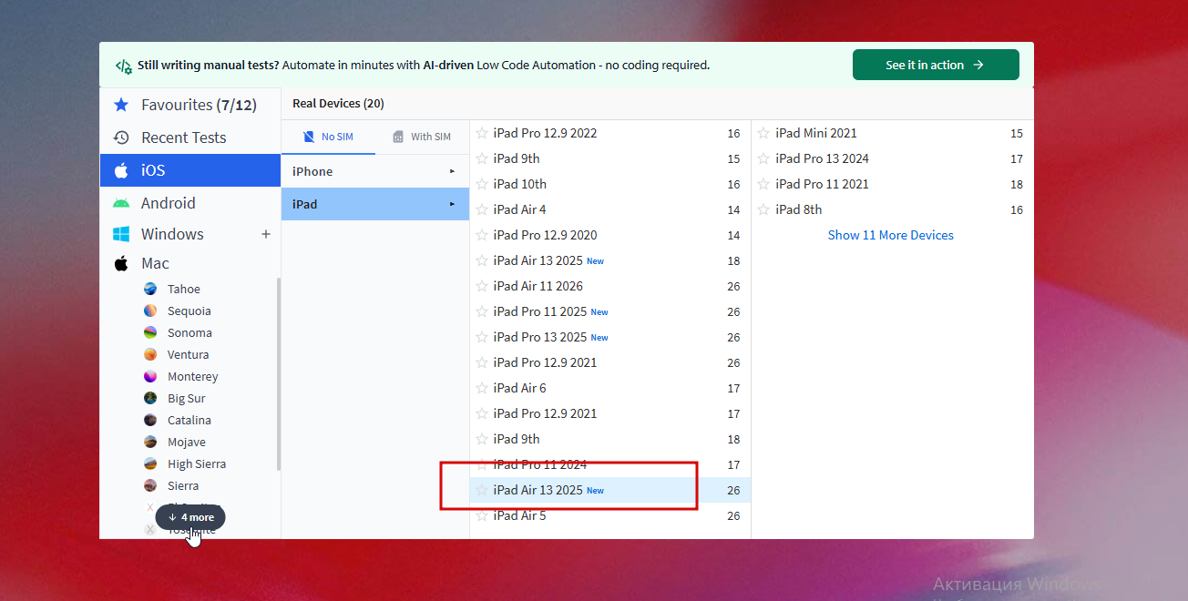Star iPad Pro 13 2025 as favourite
This screenshot has height=601, width=1188.
482,337
